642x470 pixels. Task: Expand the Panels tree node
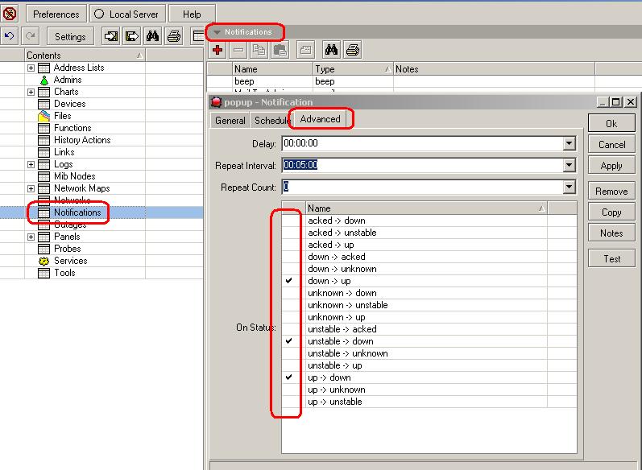click(x=31, y=237)
